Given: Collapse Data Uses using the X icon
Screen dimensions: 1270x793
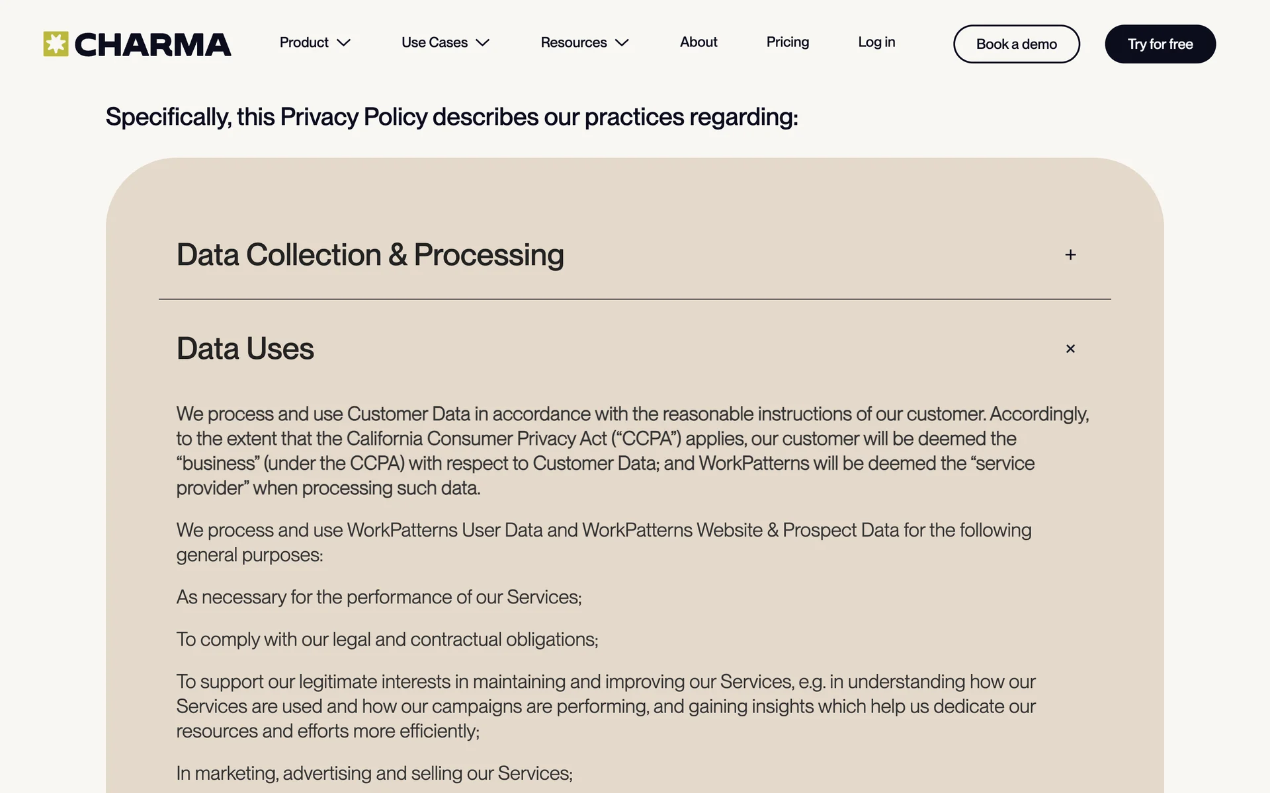Looking at the screenshot, I should 1070,349.
